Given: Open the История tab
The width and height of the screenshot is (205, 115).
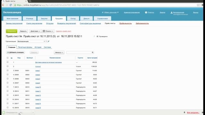Looking at the screenshot, I should [38, 47].
